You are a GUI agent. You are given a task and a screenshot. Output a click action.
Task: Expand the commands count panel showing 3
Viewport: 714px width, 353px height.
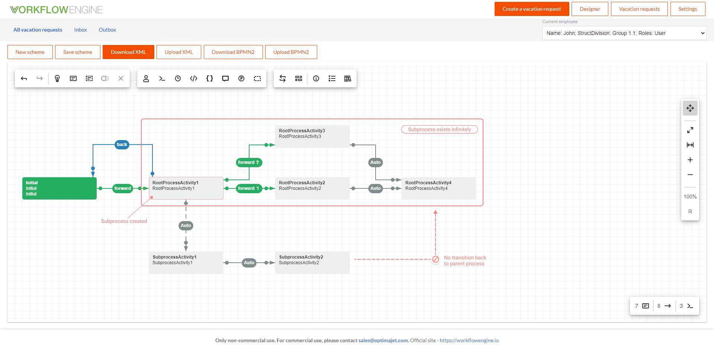pyautogui.click(x=686, y=306)
